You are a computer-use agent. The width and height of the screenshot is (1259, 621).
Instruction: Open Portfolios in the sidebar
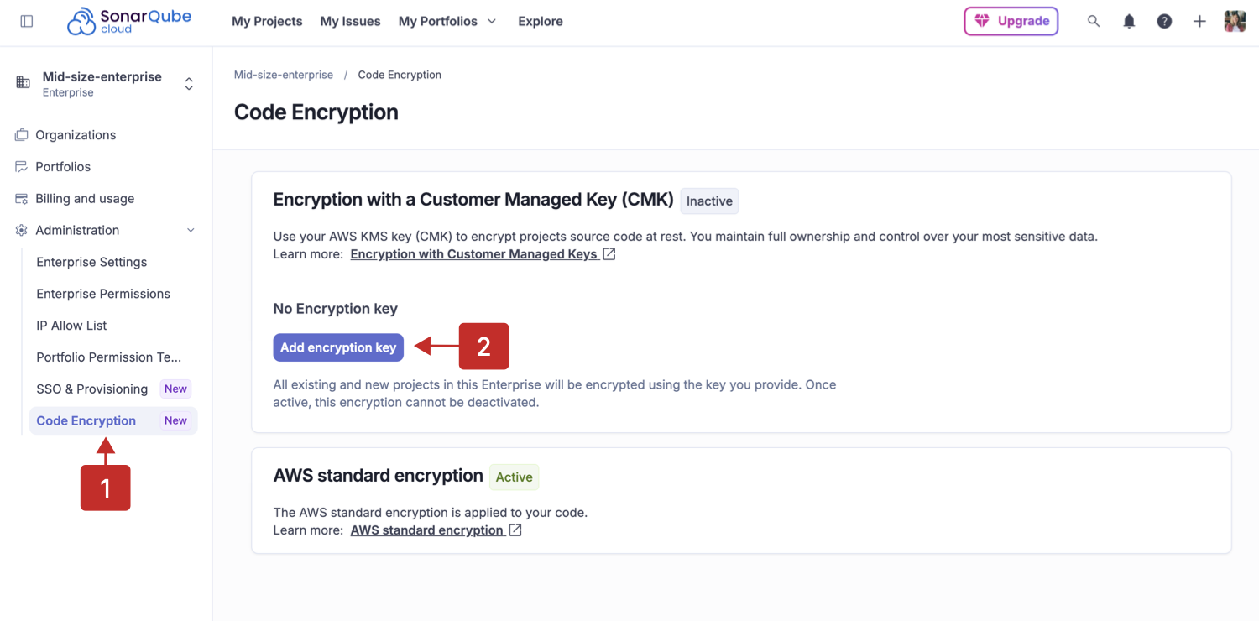(x=63, y=166)
